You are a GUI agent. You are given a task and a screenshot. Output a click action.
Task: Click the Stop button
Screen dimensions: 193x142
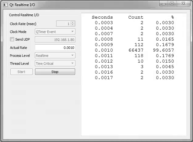(x=55, y=72)
